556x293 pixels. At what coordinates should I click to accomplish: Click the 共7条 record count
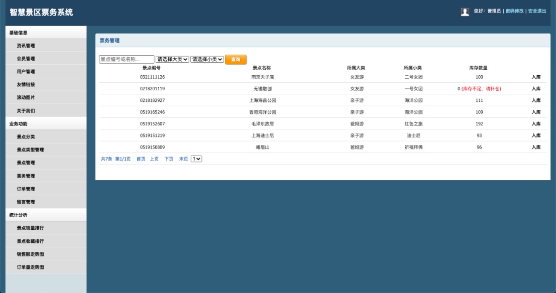click(106, 159)
